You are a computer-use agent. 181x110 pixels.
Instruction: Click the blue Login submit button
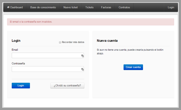click(21, 85)
